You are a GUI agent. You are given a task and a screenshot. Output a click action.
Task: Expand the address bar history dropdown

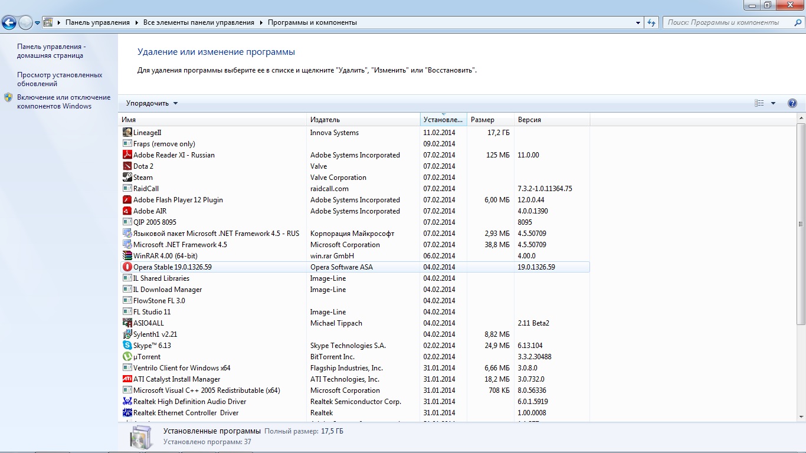tap(638, 23)
